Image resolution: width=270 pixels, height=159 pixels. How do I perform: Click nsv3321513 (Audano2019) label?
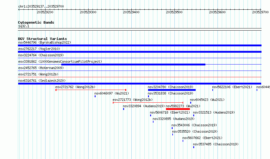pos(214,112)
